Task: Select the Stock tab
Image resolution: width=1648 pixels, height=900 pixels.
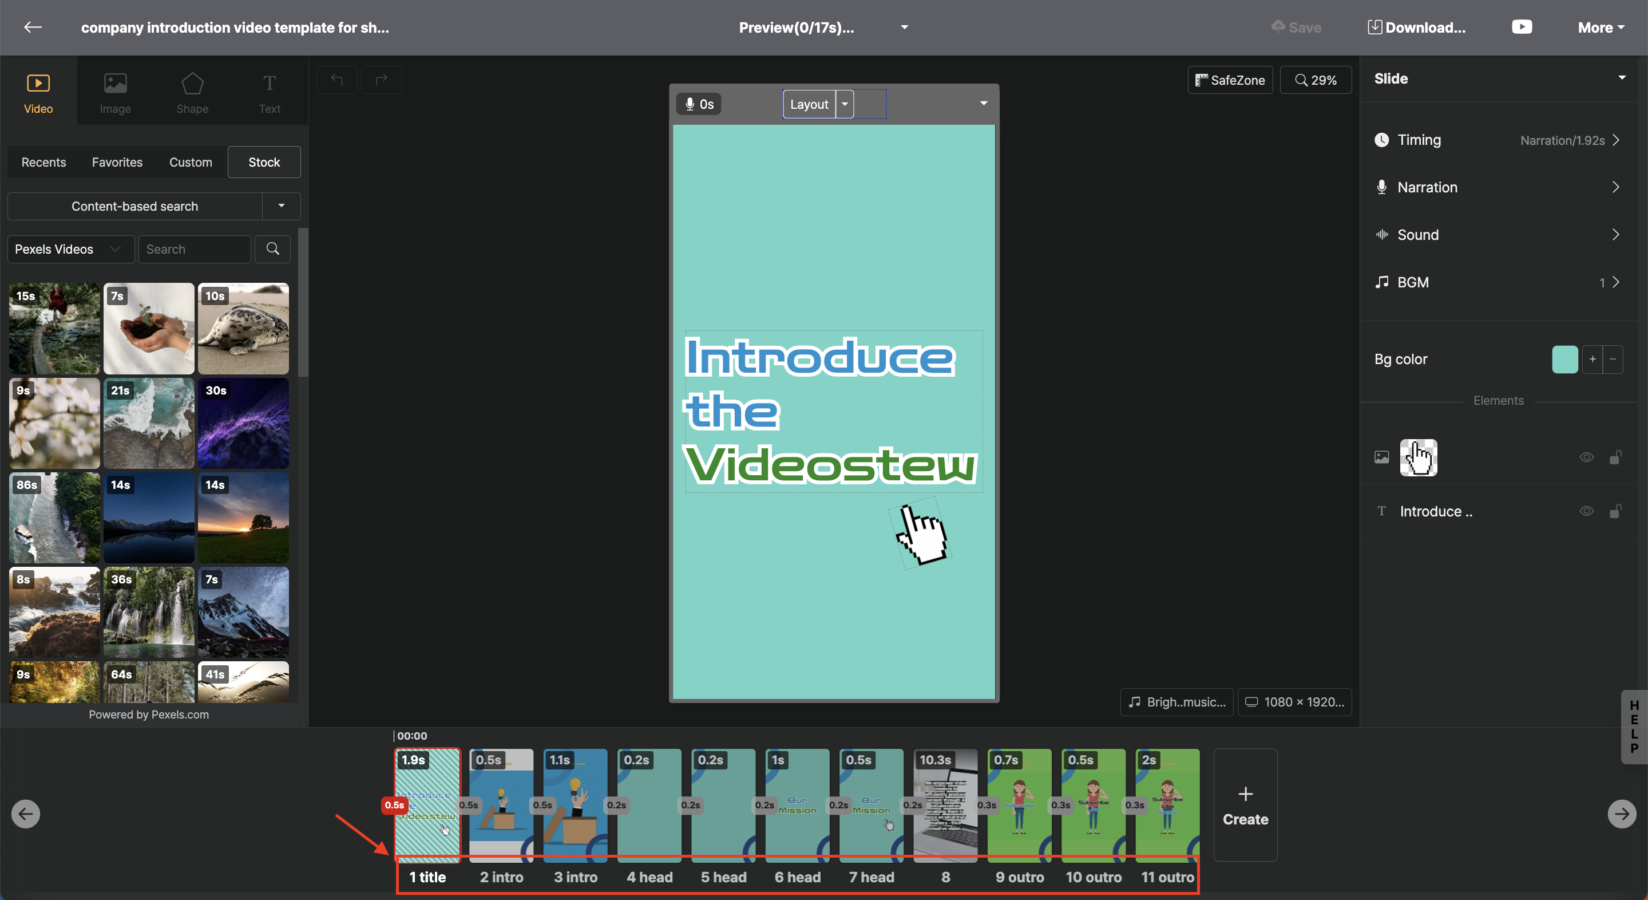Action: coord(264,162)
